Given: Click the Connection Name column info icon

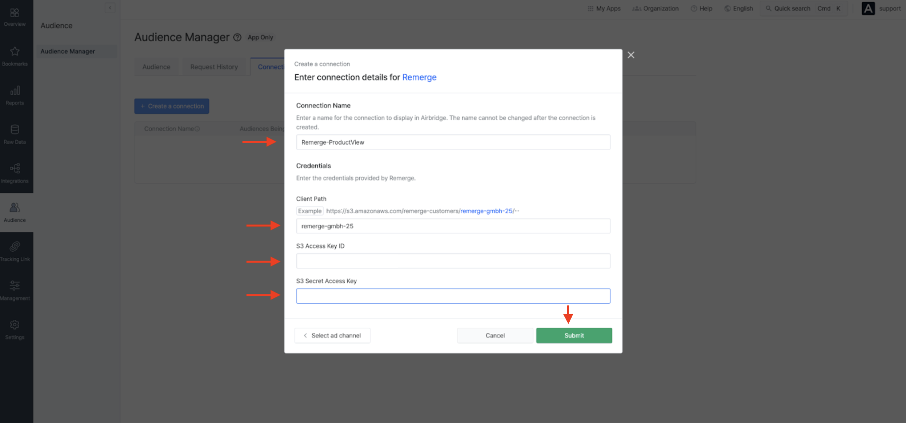Looking at the screenshot, I should (197, 129).
